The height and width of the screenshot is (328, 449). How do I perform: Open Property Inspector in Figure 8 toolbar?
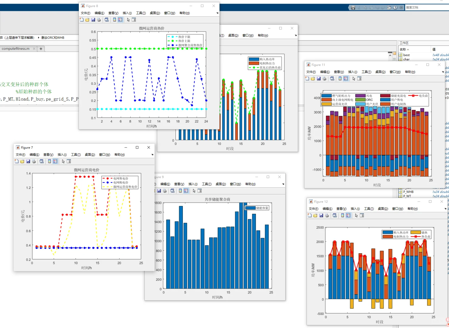point(134,20)
